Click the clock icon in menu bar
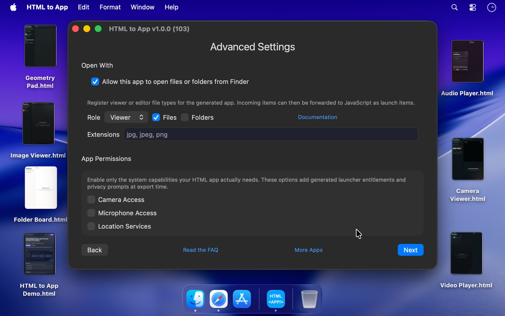 coord(491,7)
